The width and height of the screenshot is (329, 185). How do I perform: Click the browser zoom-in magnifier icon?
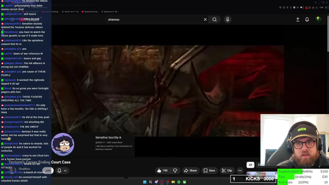point(280,7)
